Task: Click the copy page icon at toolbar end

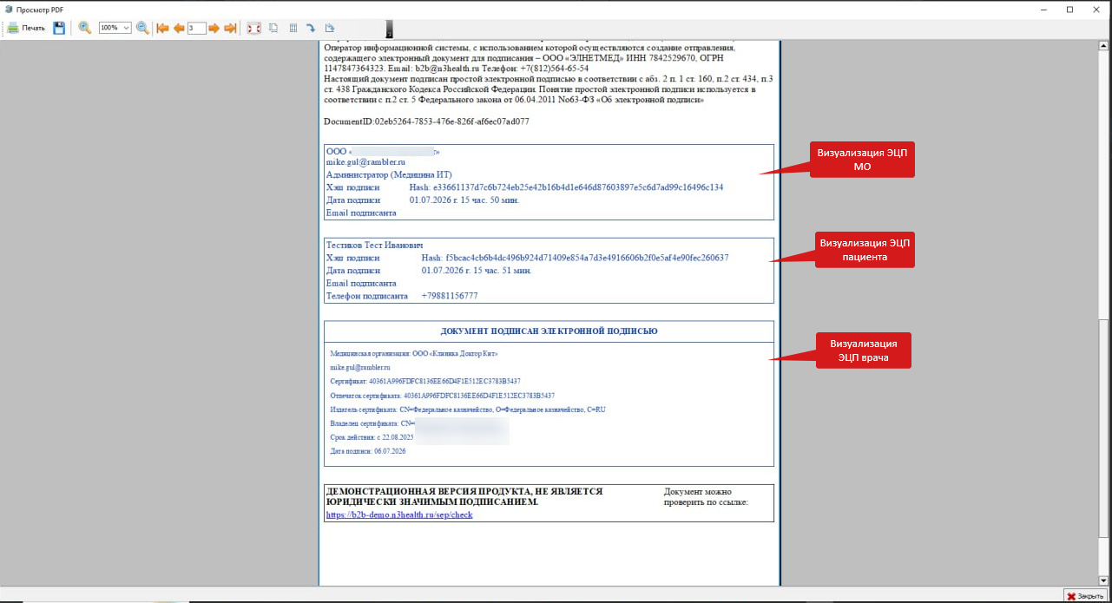Action: coord(329,28)
